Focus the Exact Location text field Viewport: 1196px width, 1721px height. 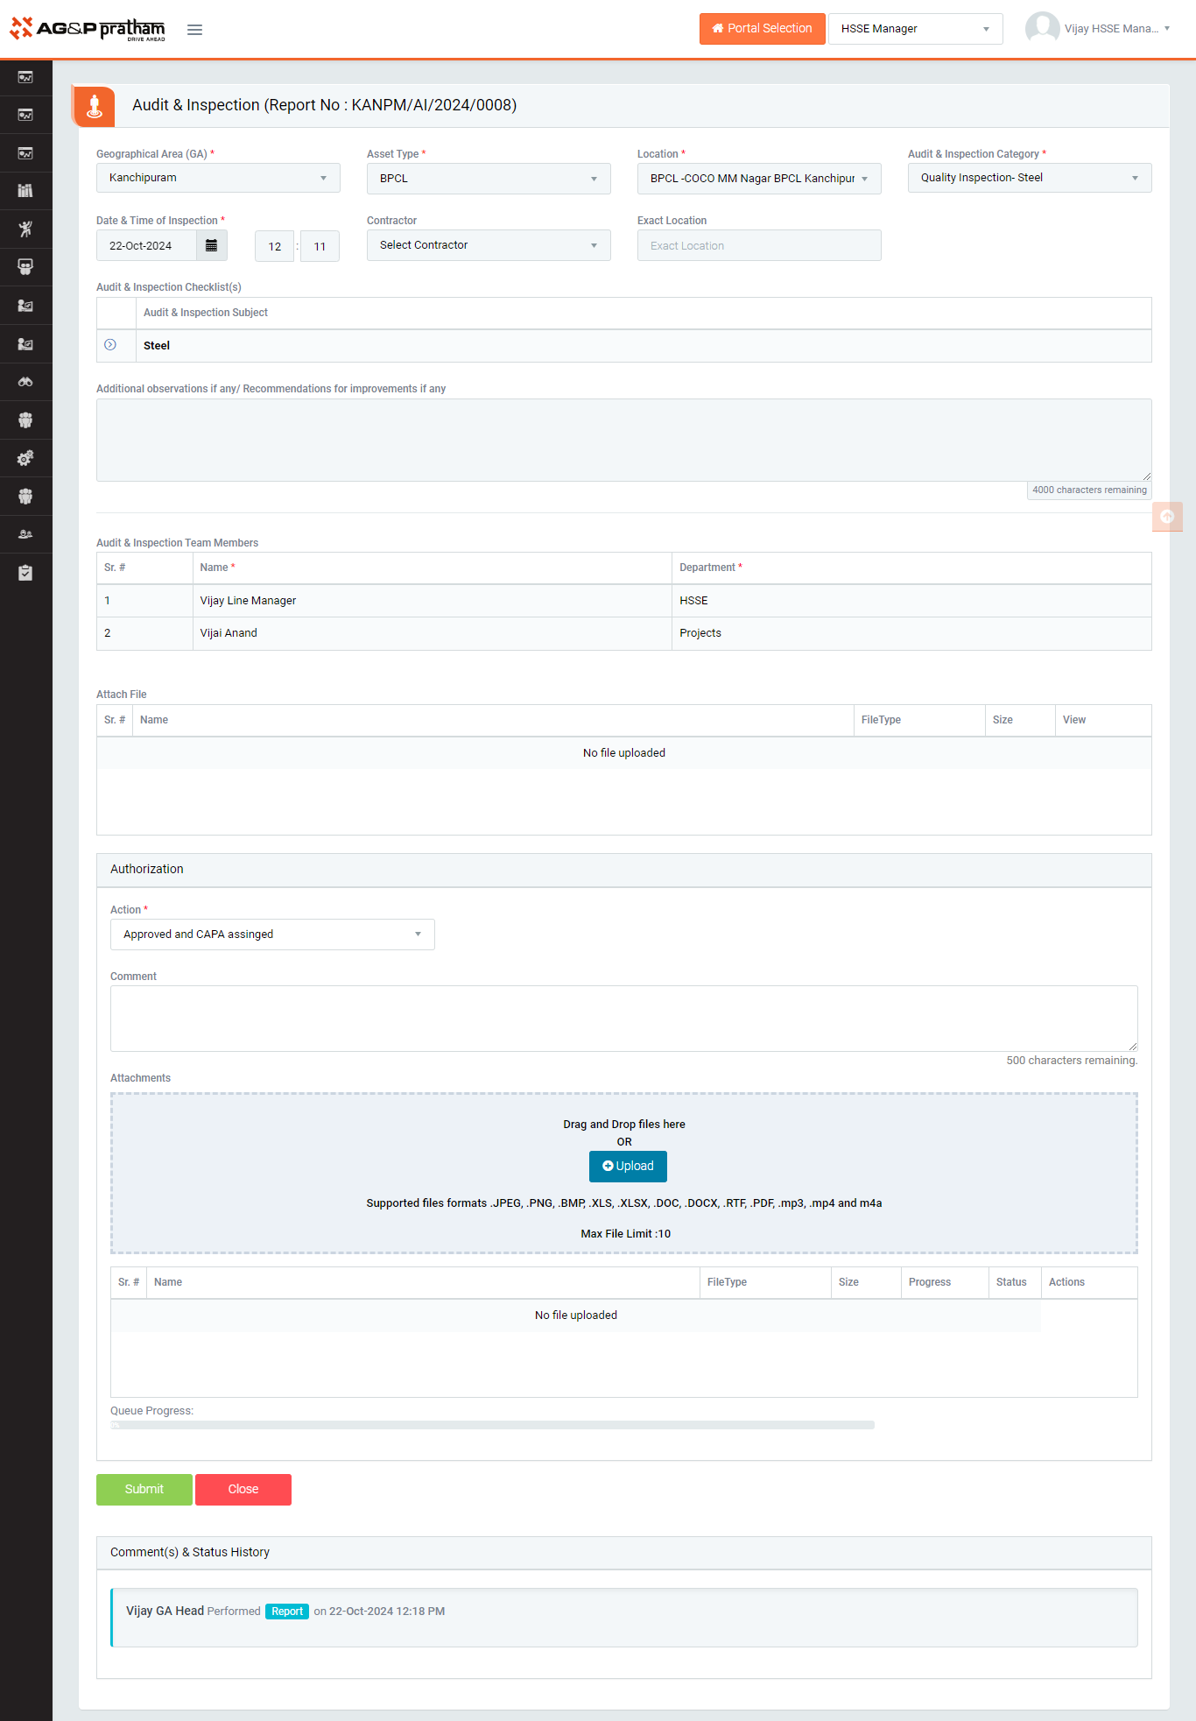[x=758, y=246]
